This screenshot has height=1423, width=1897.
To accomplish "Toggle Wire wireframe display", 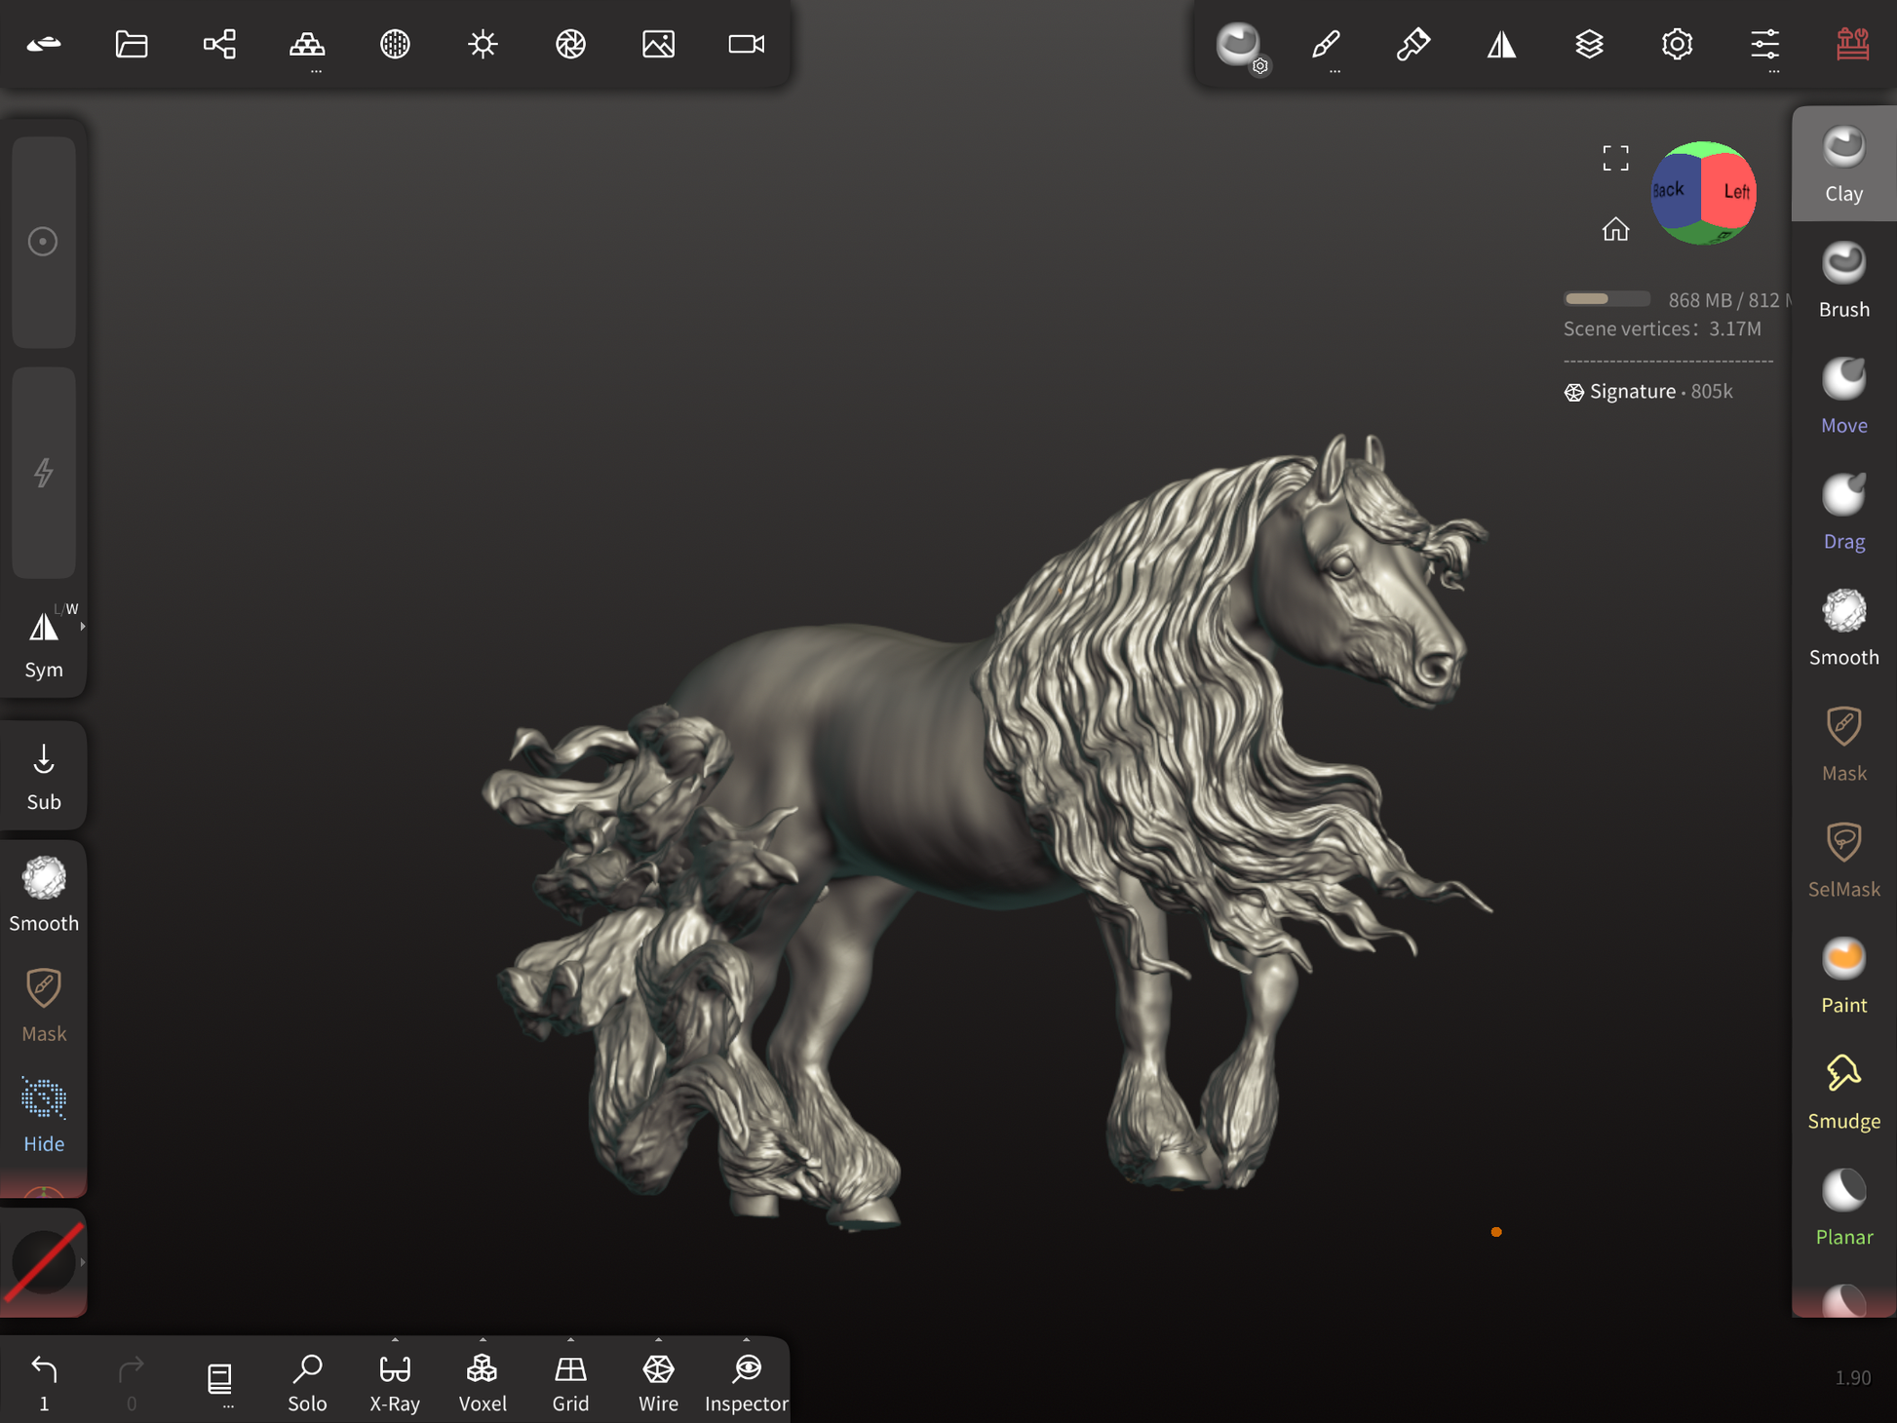I will coord(658,1380).
